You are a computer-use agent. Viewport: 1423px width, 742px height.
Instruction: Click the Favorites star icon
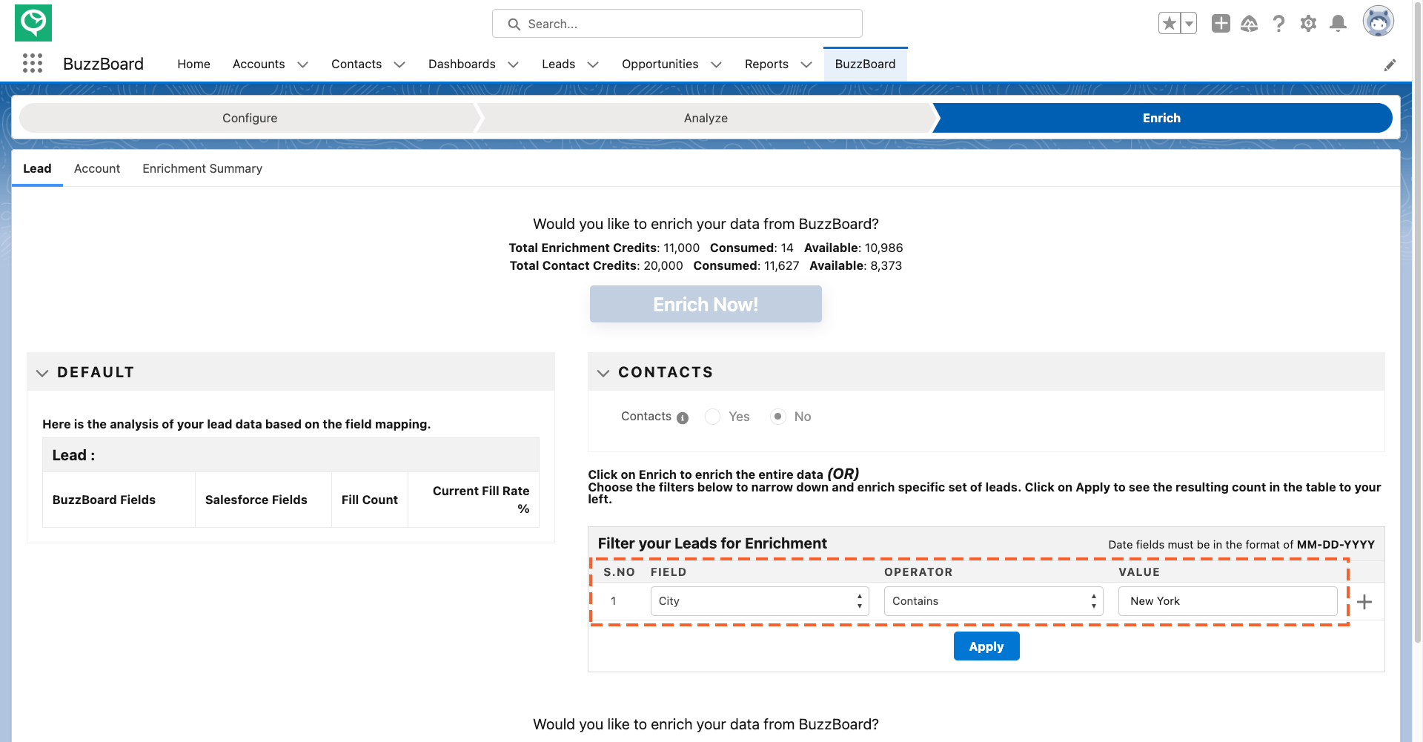click(1170, 24)
